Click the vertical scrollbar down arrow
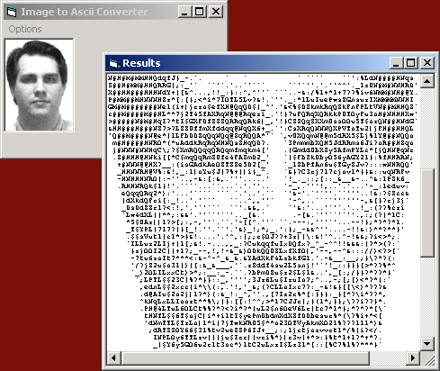440x371 pixels. 427,343
